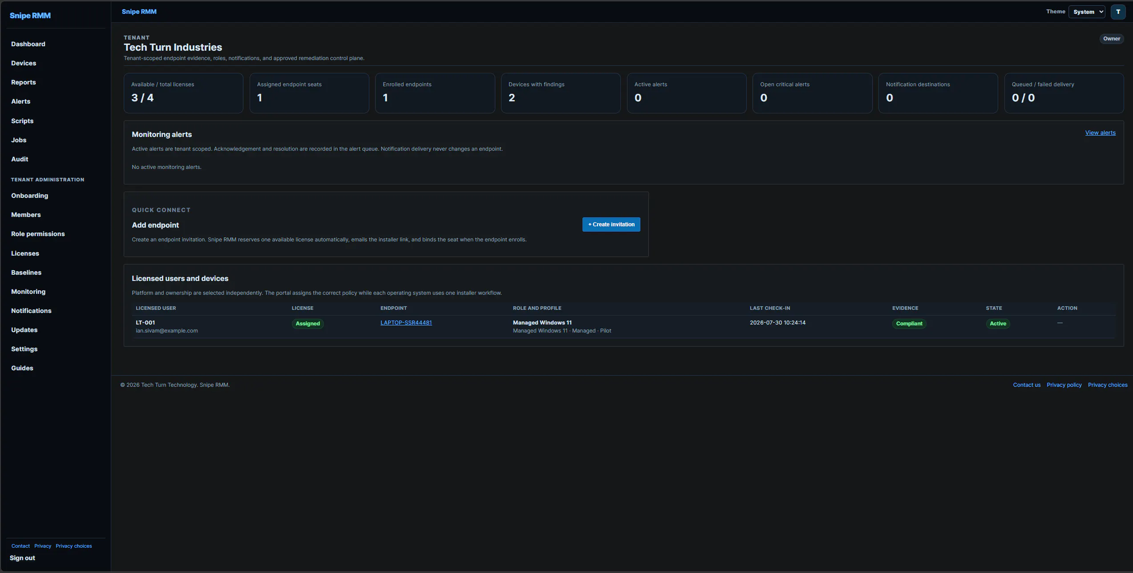1133x573 pixels.
Task: Select Monitoring in the sidebar
Action: 28,292
